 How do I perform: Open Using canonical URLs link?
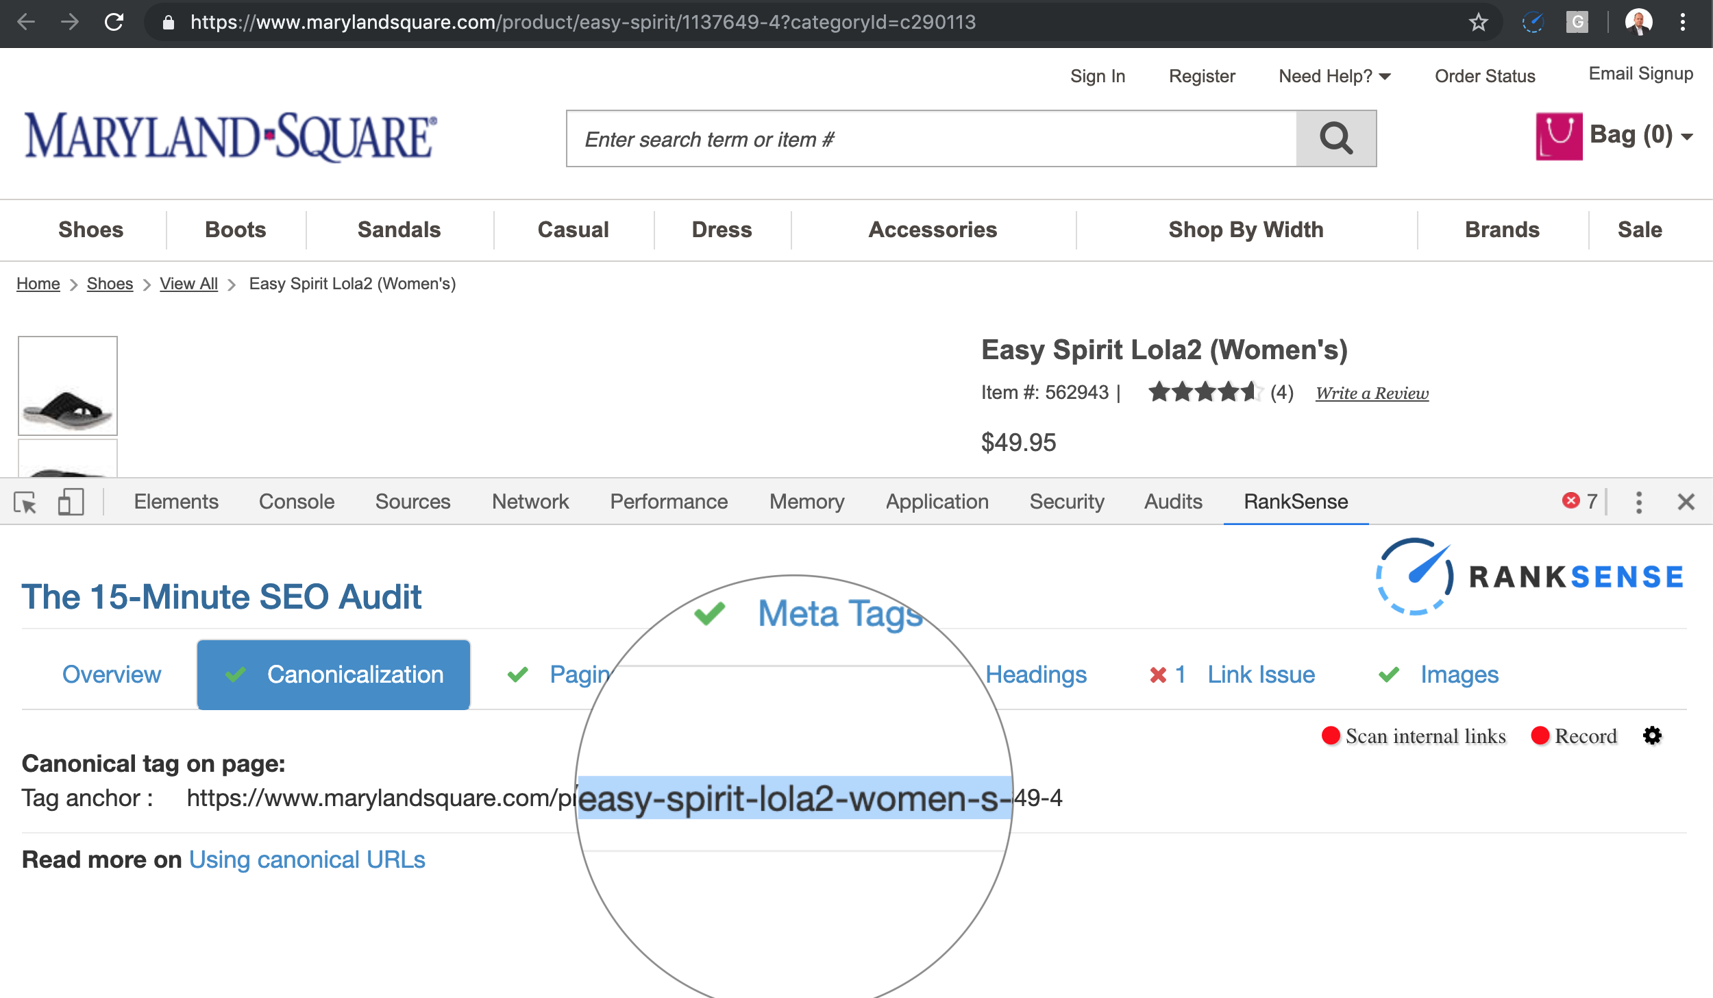[x=307, y=860]
